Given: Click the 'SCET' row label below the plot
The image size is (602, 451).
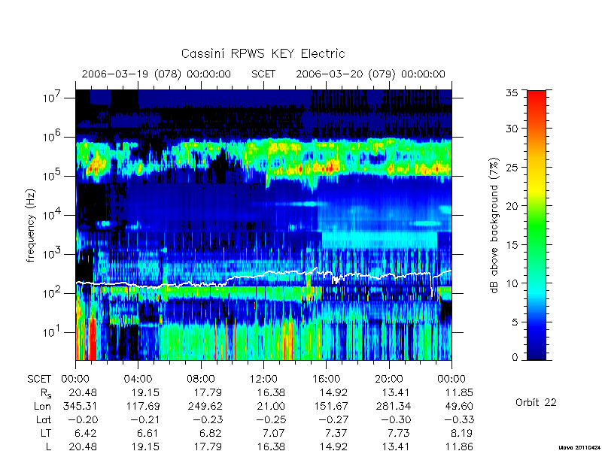Looking at the screenshot, I should tap(39, 379).
